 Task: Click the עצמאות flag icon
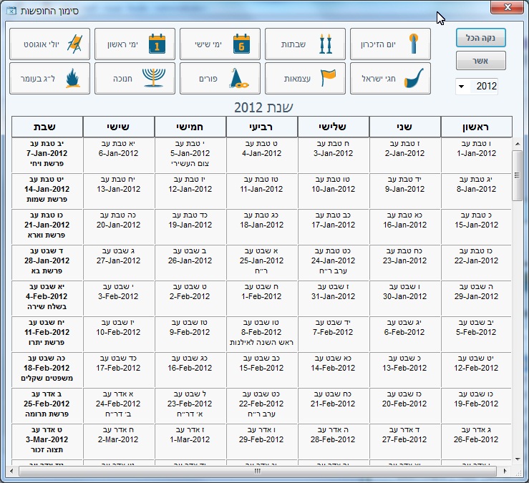[305, 79]
